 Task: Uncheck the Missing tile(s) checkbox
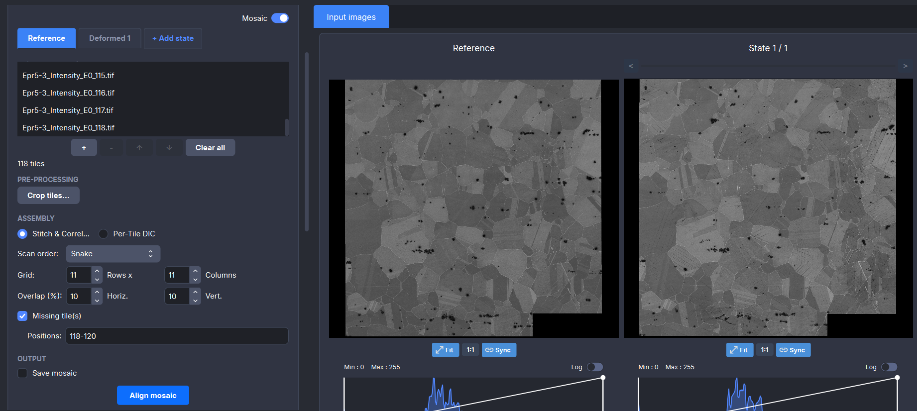tap(22, 316)
